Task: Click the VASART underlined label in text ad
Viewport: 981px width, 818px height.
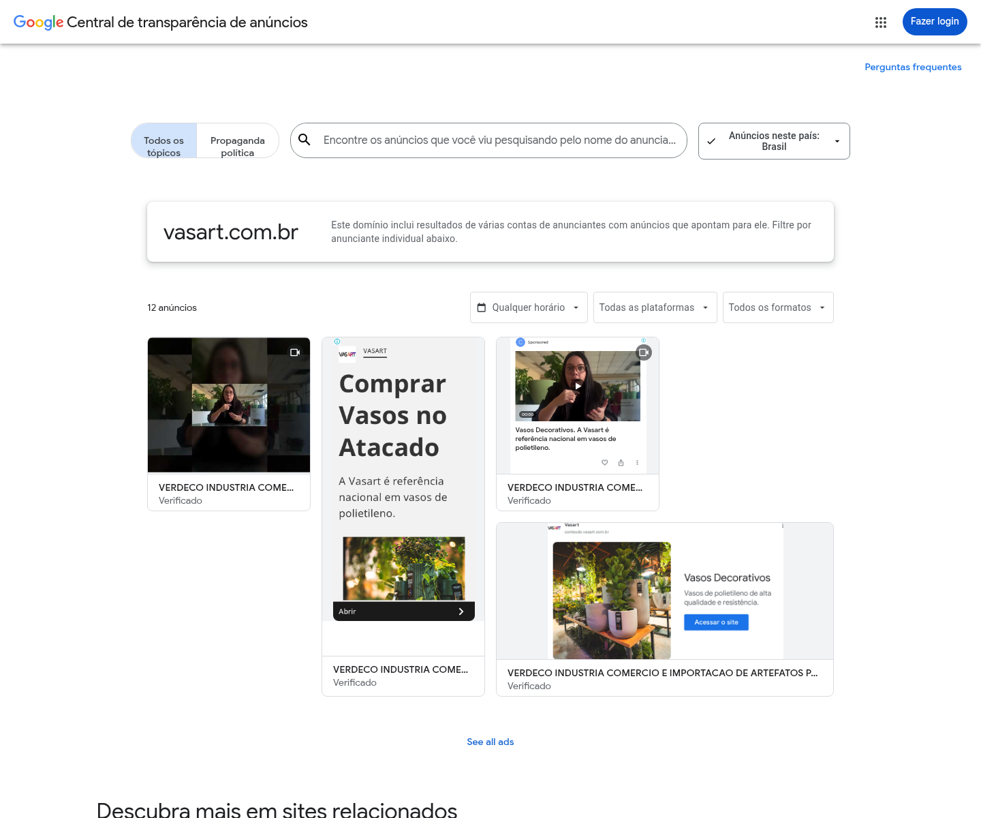Action: point(375,351)
